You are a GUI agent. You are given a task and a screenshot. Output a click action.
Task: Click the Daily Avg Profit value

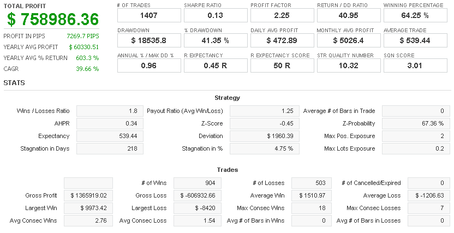pyautogui.click(x=282, y=40)
